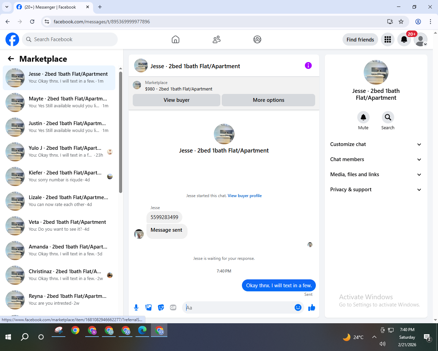
Task: Open the Groups icon in top bar
Action: click(x=257, y=39)
